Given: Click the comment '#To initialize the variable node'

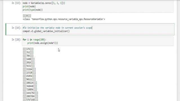Looking at the screenshot, I should (57, 28).
